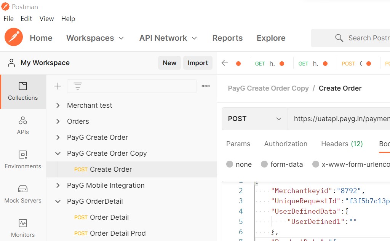This screenshot has width=390, height=241.
Task: Open the View menu
Action: point(46,19)
